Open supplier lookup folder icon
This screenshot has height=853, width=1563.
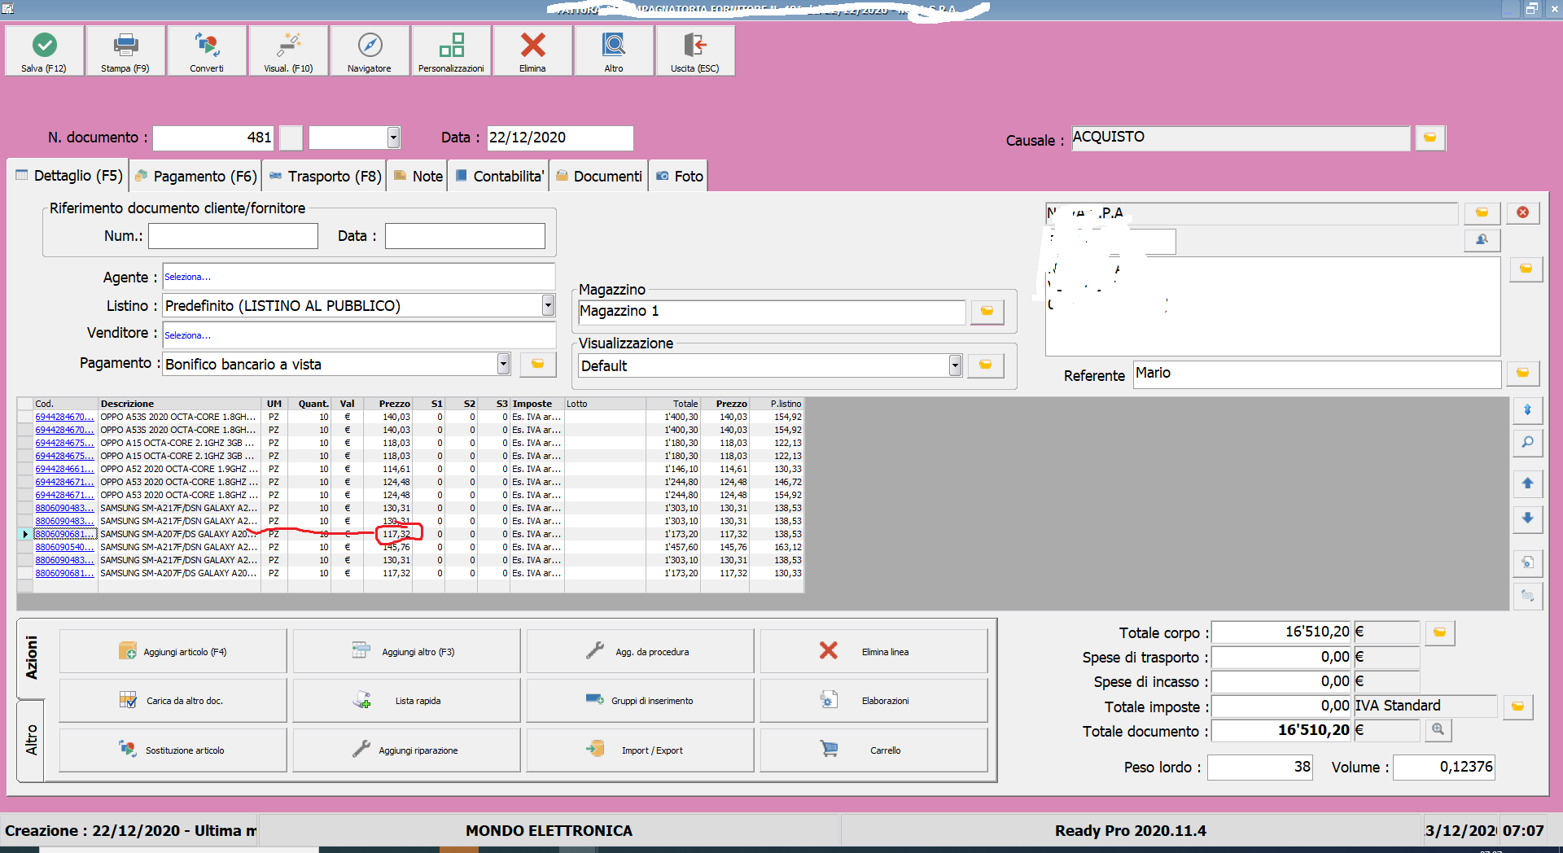coord(1482,212)
